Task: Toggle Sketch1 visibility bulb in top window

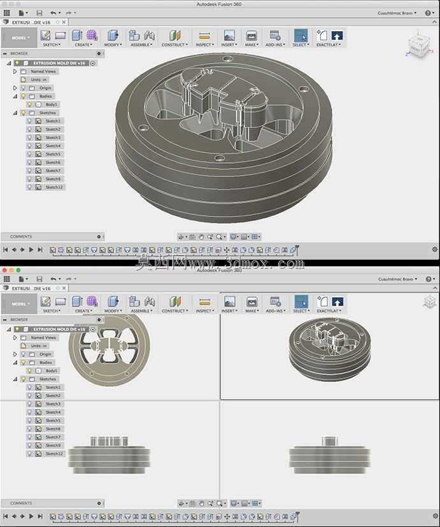Action: 29,121
